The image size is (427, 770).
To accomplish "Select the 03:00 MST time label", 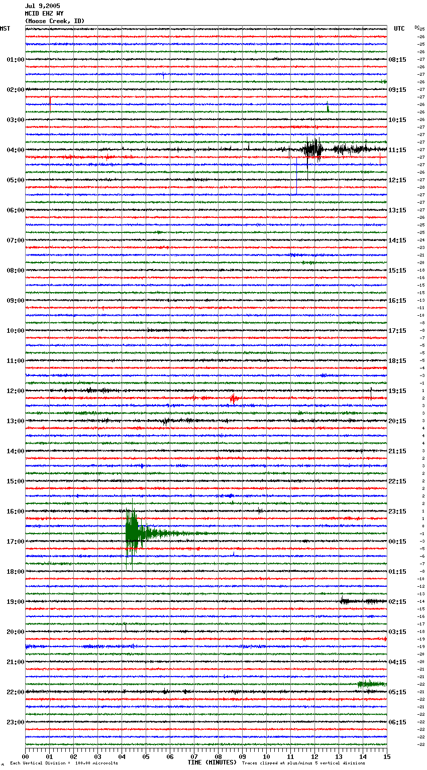I will point(16,120).
